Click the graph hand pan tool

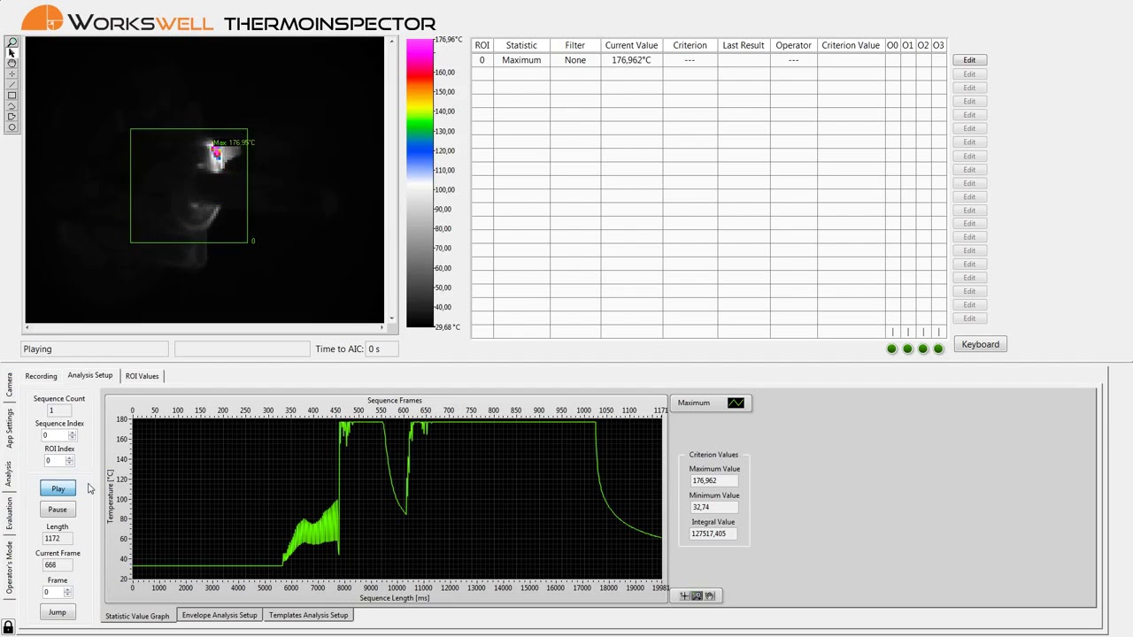(709, 595)
